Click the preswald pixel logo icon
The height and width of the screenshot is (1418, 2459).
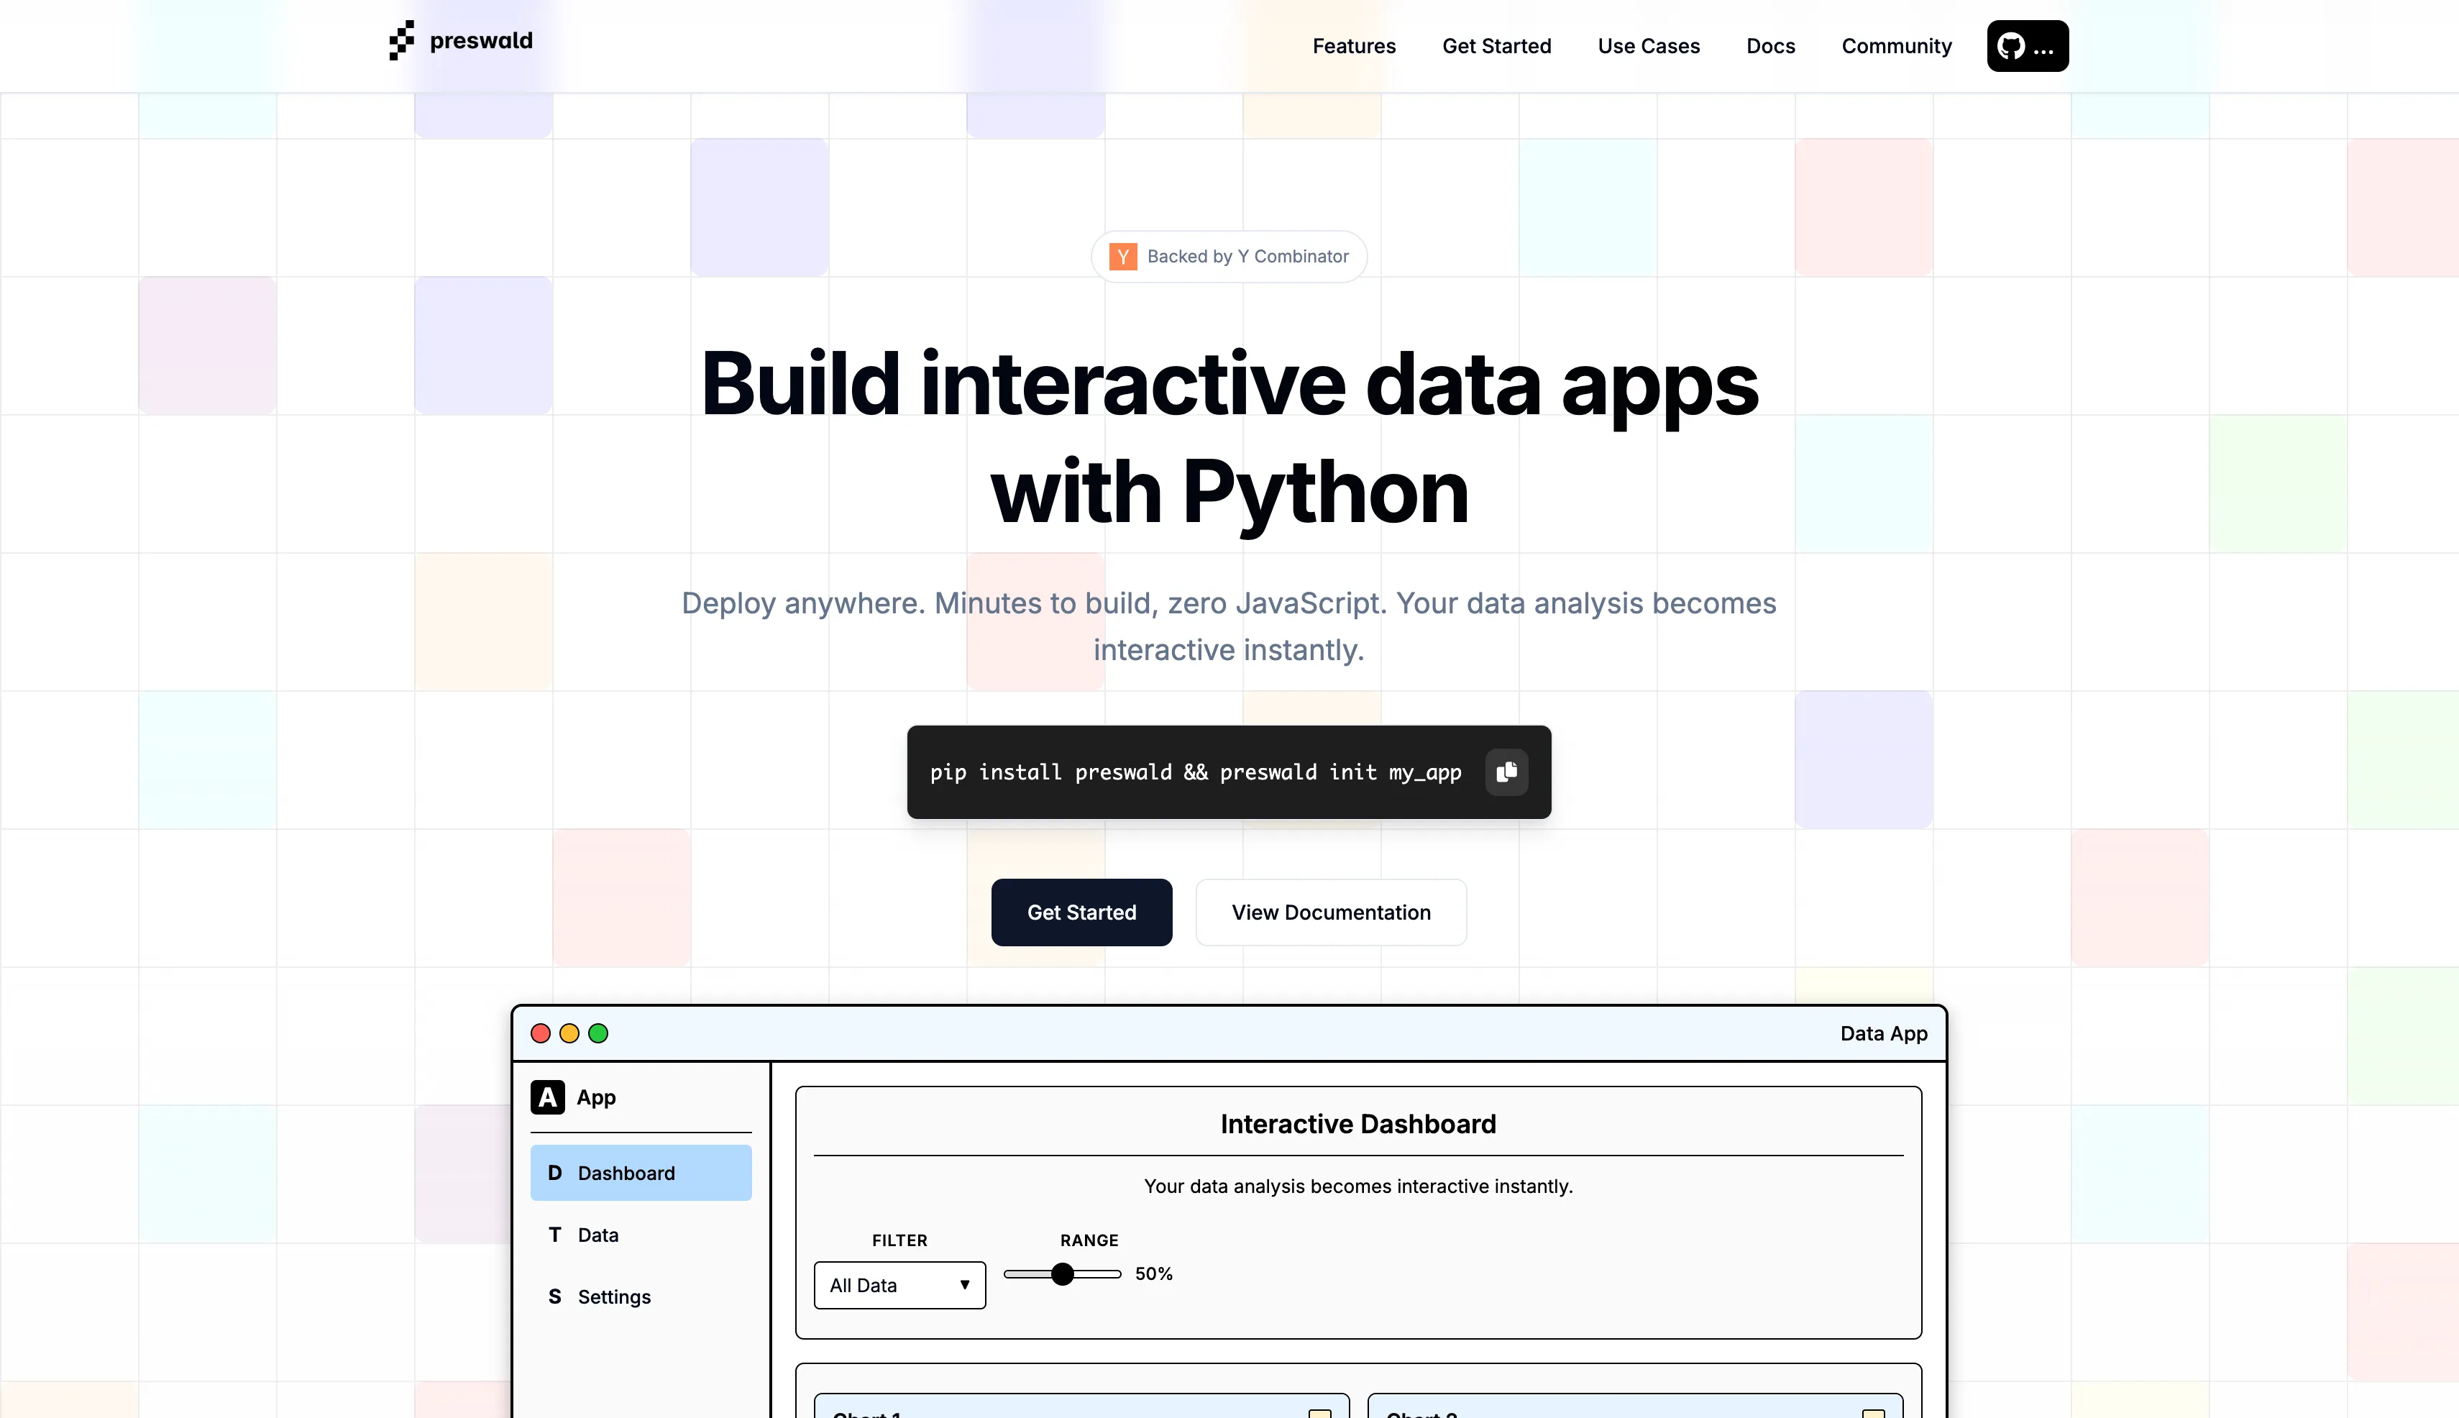[401, 41]
